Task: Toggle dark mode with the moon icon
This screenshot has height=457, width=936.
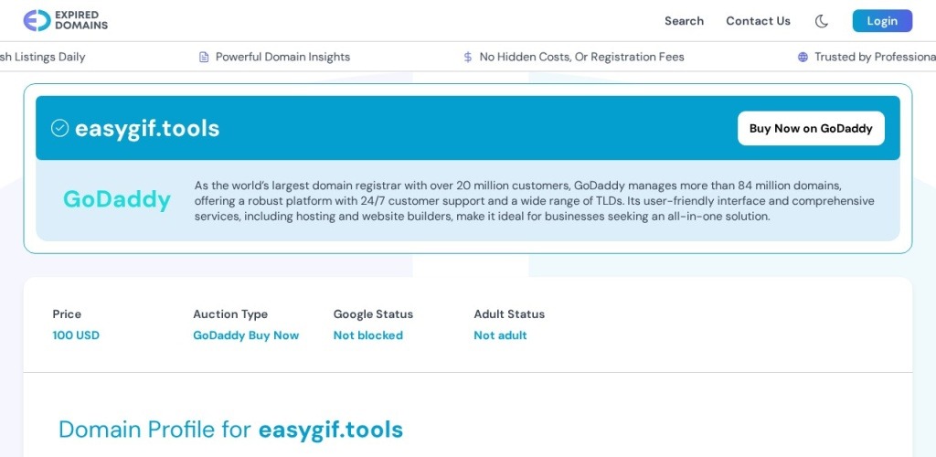Action: tap(822, 21)
